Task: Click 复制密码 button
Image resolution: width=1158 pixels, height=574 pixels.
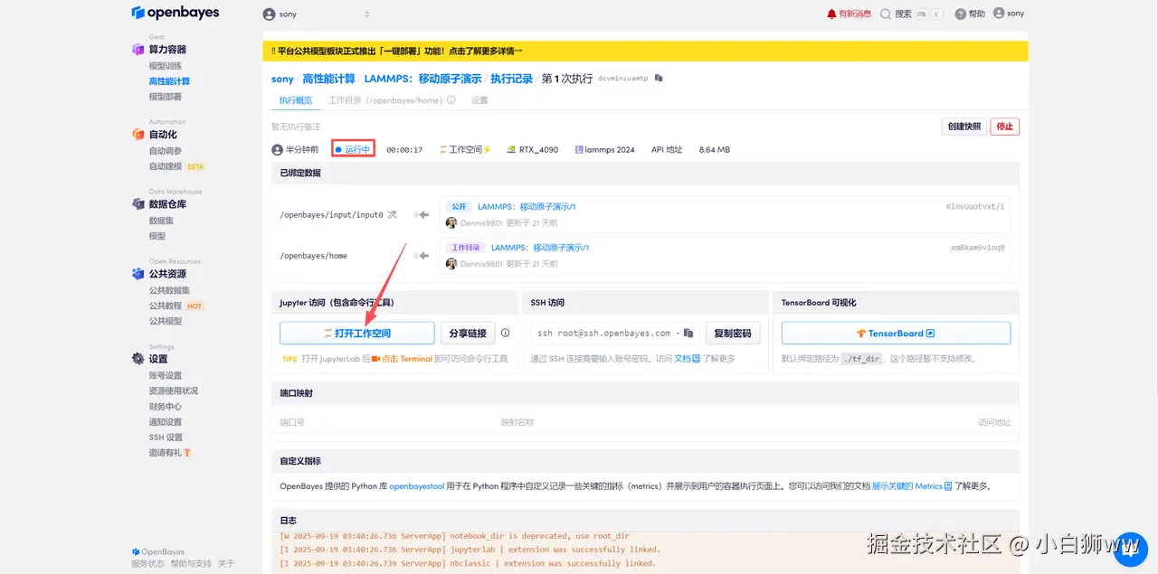Action: pos(733,334)
